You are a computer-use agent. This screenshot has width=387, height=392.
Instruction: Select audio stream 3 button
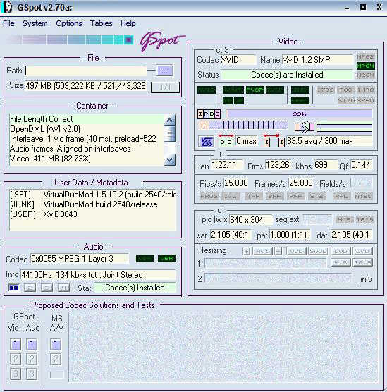coord(47,288)
